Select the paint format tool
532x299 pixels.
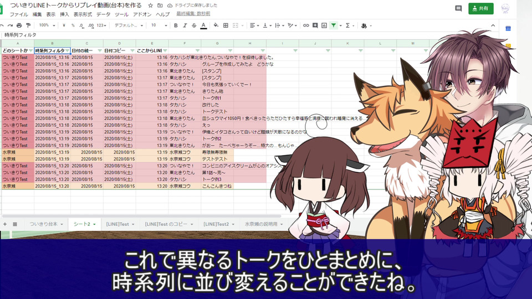coord(28,25)
